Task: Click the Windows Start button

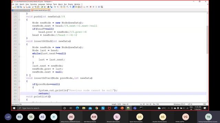Action: coord(14,108)
